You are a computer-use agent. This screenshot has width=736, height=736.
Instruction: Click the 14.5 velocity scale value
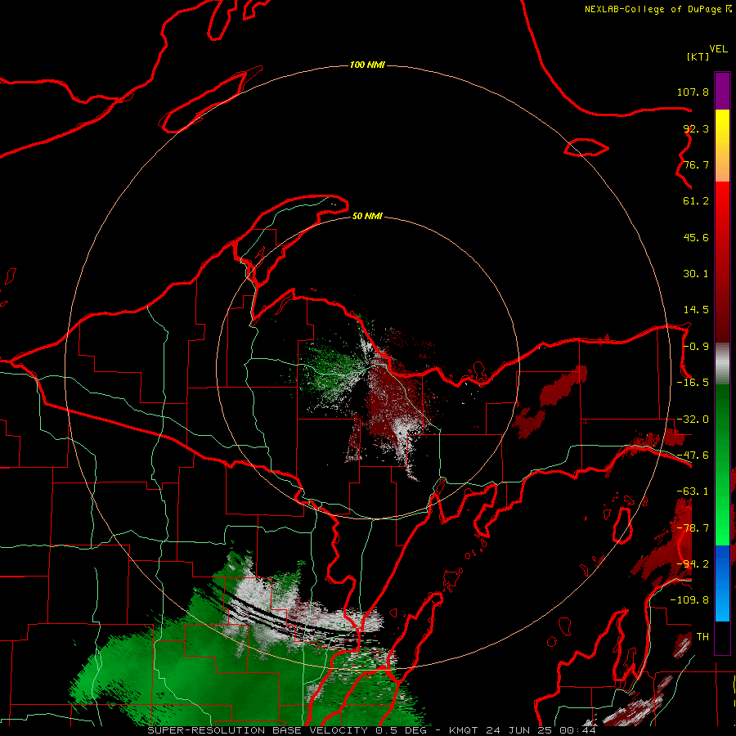point(696,310)
